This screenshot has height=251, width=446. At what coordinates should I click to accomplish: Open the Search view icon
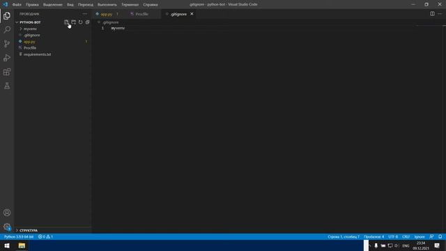tap(7, 29)
